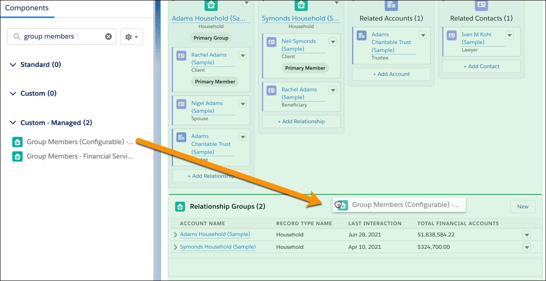Click the + Add Contact button
Image resolution: width=546 pixels, height=281 pixels.
coord(481,67)
